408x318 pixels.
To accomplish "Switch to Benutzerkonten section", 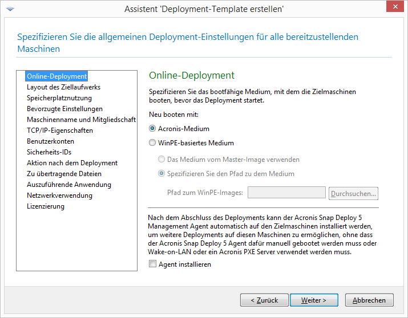I will (x=50, y=141).
